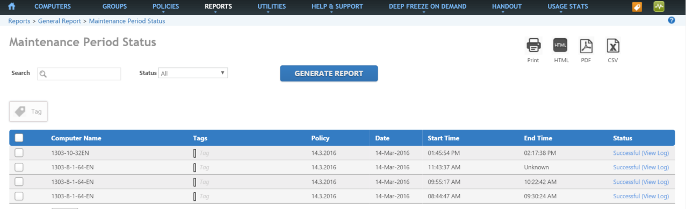Screen dimensions: 686x209
Task: Open the green activity monitor icon
Action: pos(659,7)
